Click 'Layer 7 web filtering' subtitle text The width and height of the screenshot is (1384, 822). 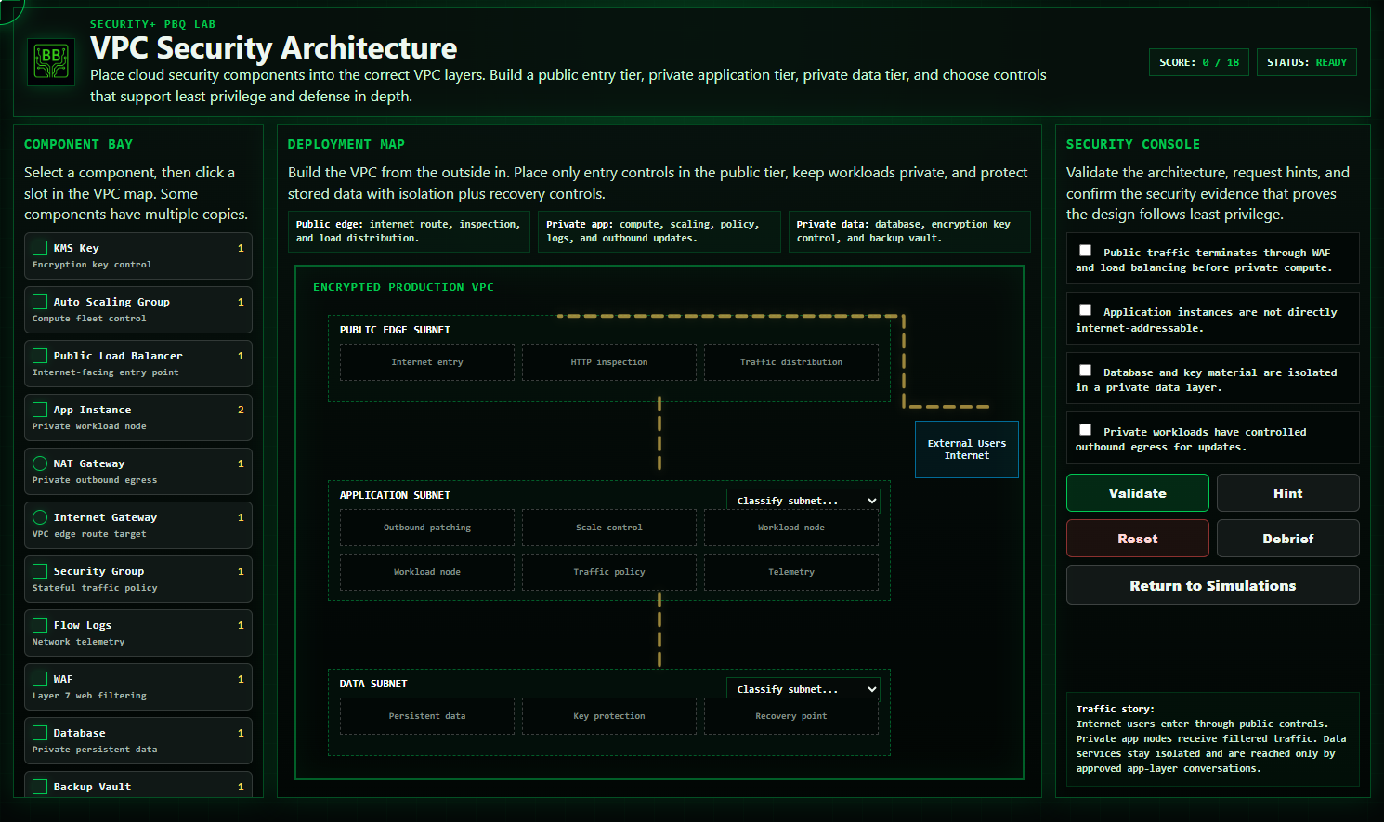pos(89,696)
